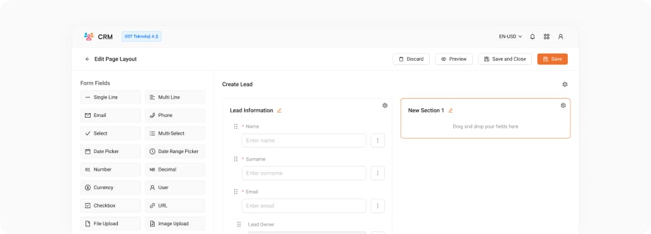Select the Multi-Select form field

175,133
